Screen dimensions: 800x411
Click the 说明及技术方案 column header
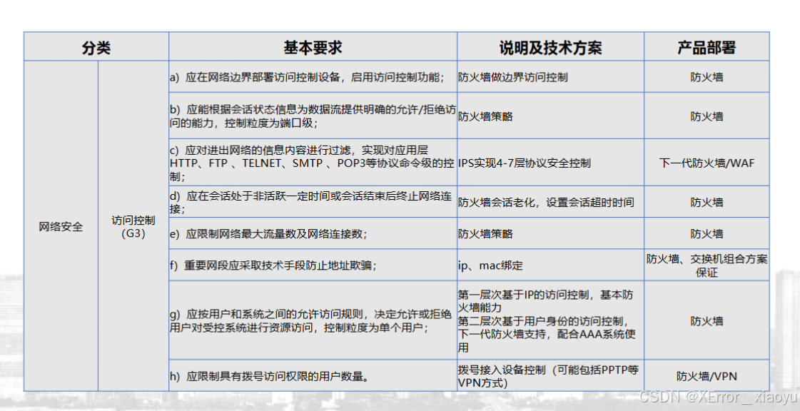(550, 47)
